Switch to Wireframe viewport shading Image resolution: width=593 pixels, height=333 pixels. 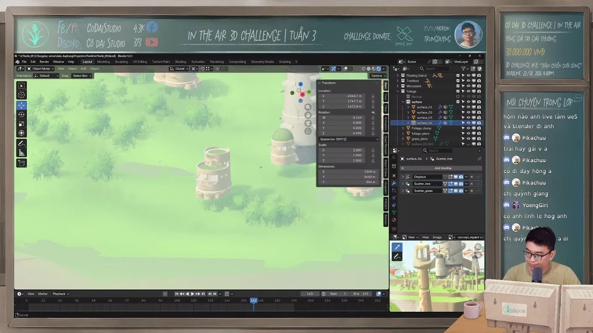(x=364, y=68)
